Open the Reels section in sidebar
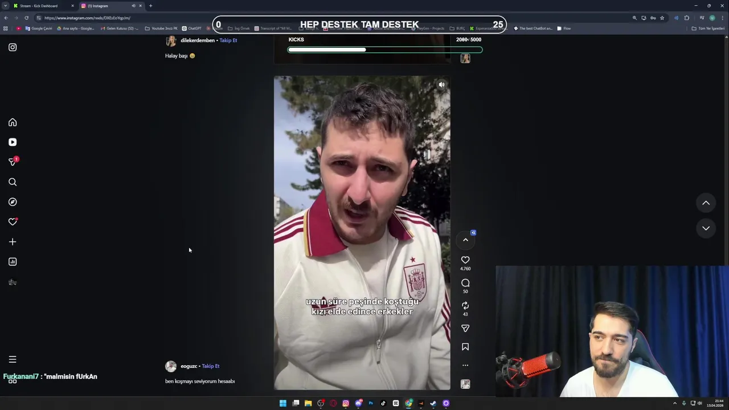 coord(13,142)
